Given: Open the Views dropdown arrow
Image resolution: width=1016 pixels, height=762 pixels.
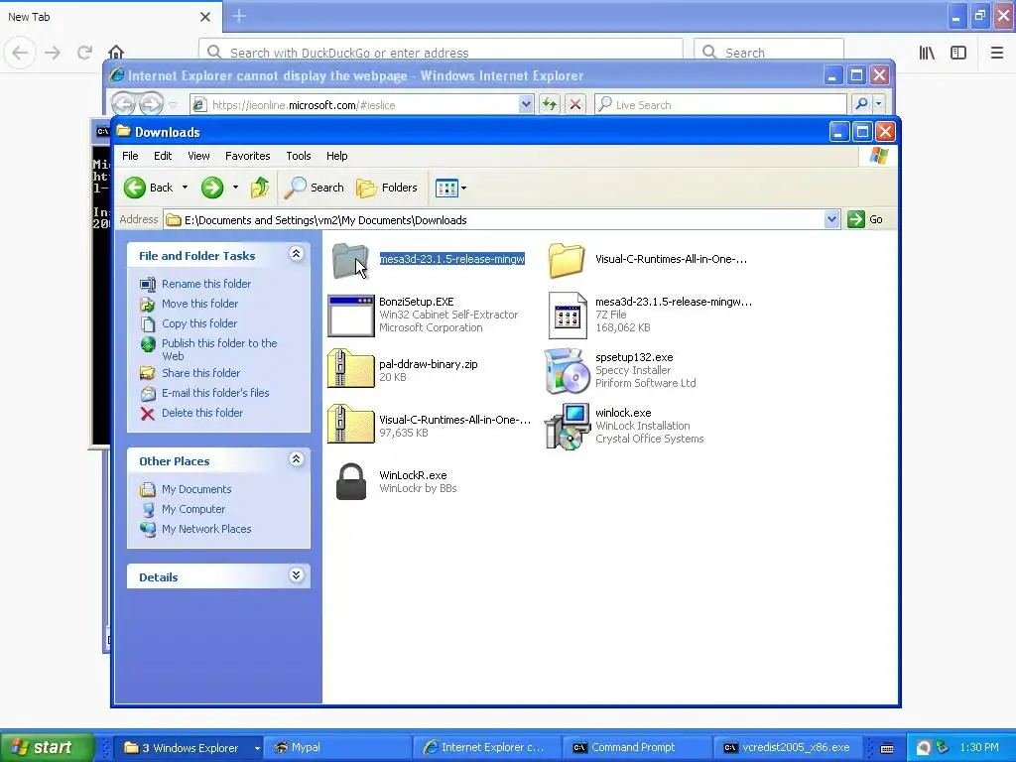Looking at the screenshot, I should [x=463, y=188].
